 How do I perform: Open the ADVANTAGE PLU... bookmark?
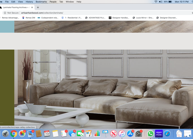tap(95, 18)
